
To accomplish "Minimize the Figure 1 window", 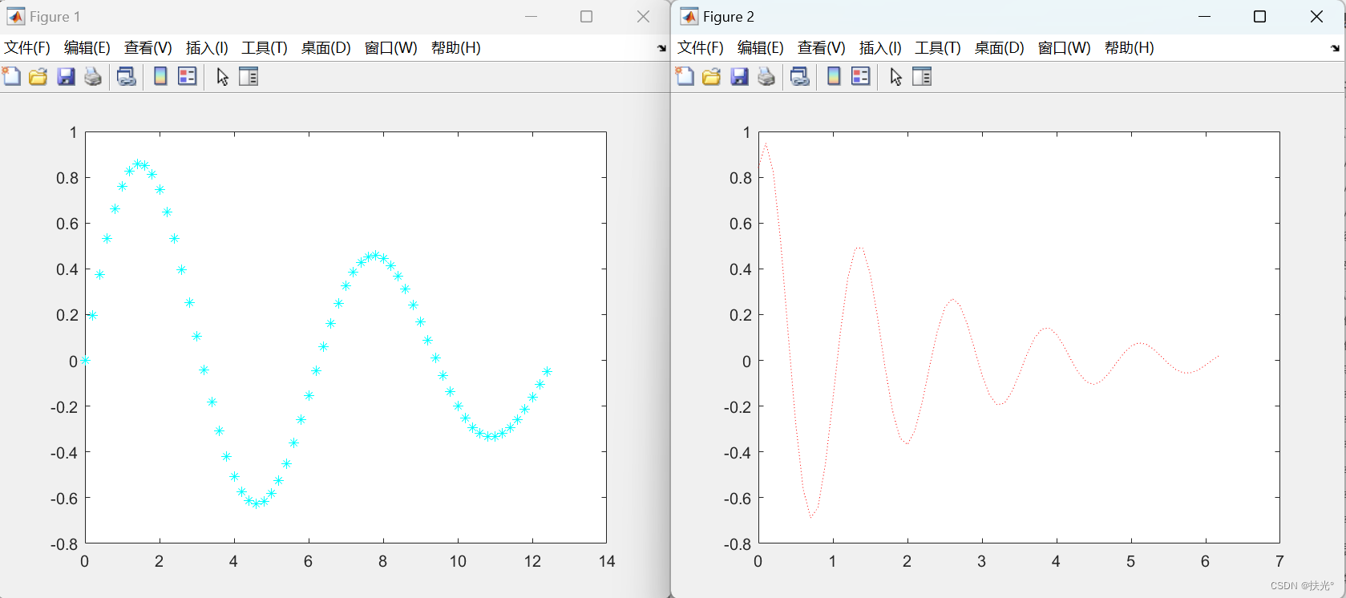I will [531, 16].
